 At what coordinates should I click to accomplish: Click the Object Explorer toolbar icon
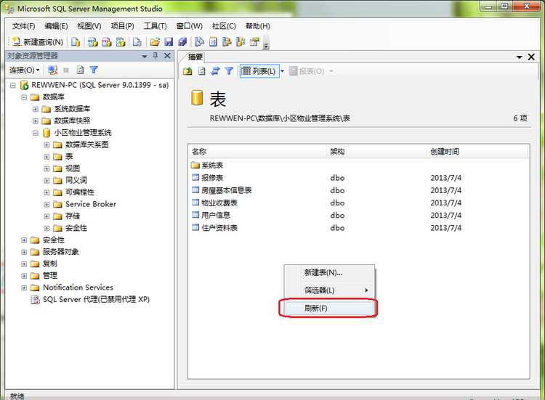[227, 42]
